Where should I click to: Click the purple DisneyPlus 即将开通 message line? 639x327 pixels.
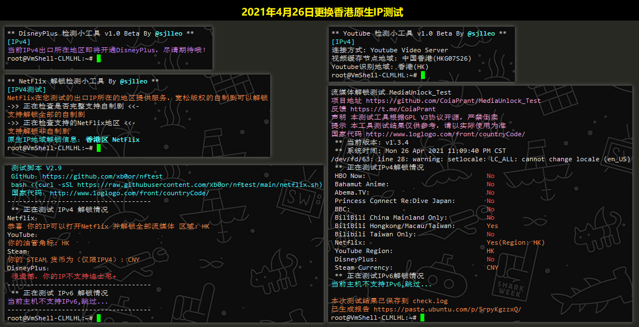[x=107, y=50]
